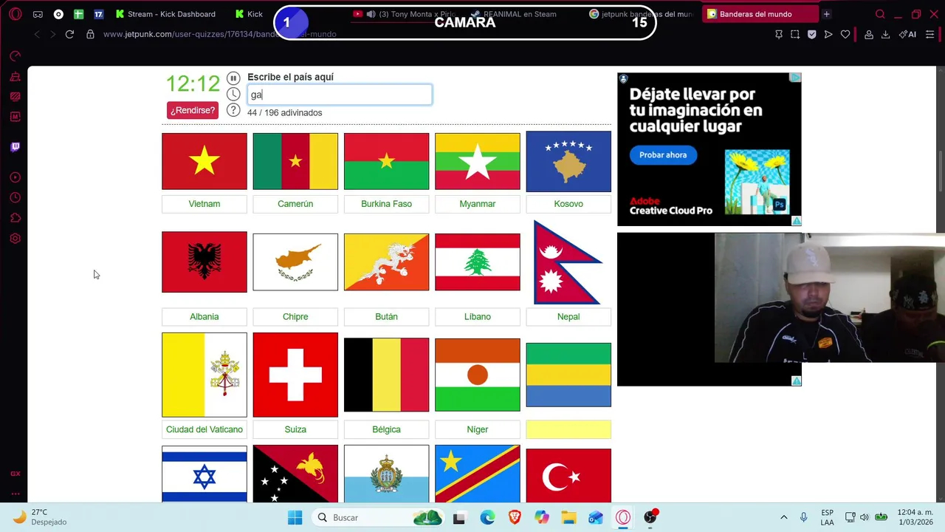The image size is (945, 532).
Task: Open the easy setup sliders icon
Action: (x=930, y=34)
